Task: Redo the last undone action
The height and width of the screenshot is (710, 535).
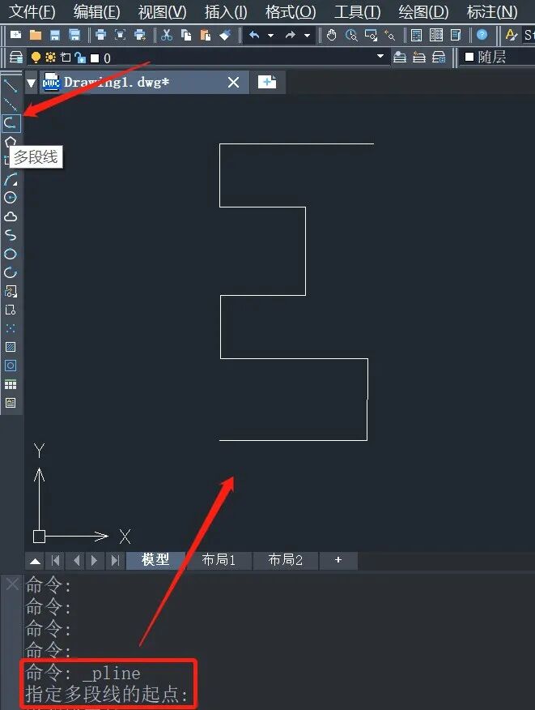Action: (291, 35)
